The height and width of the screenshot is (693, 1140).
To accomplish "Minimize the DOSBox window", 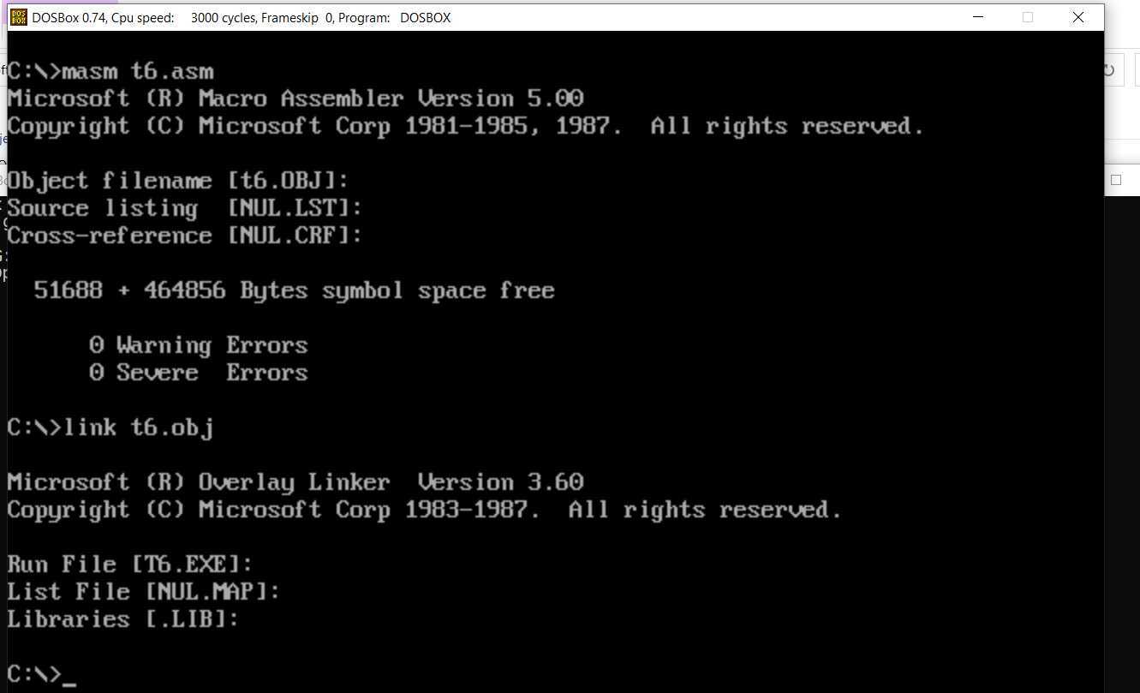I will (977, 17).
